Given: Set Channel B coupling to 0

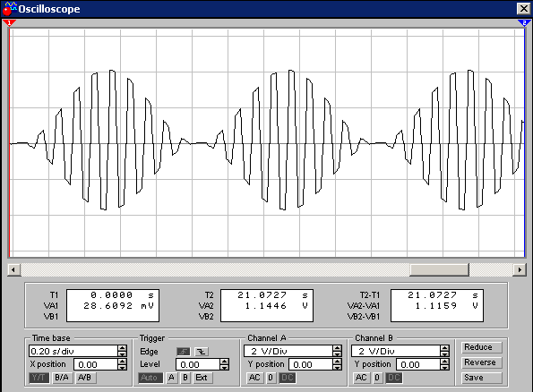Looking at the screenshot, I should click(x=377, y=378).
